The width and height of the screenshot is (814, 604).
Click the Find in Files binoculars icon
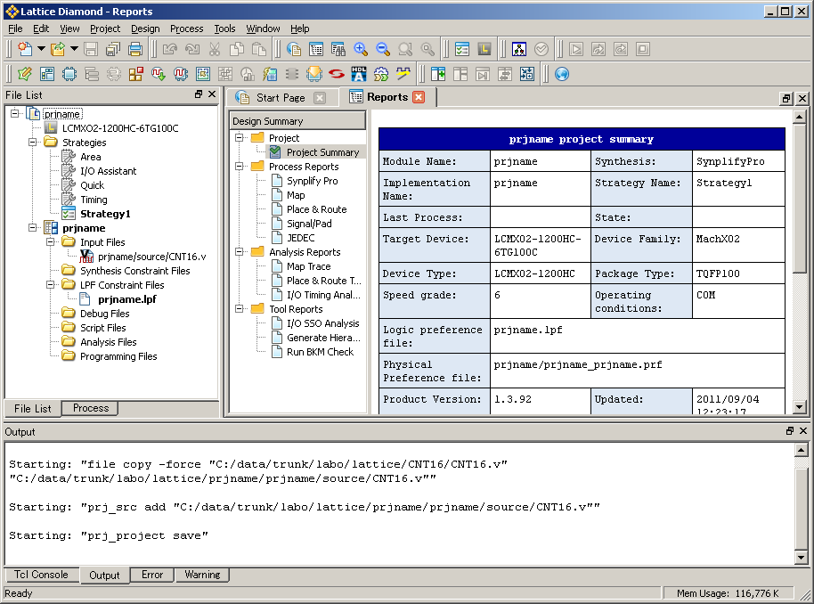[338, 49]
